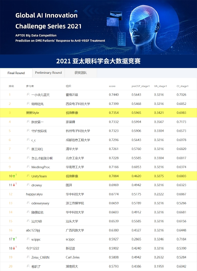
Task: Open the 获奖团队 tab
Action: point(81,73)
